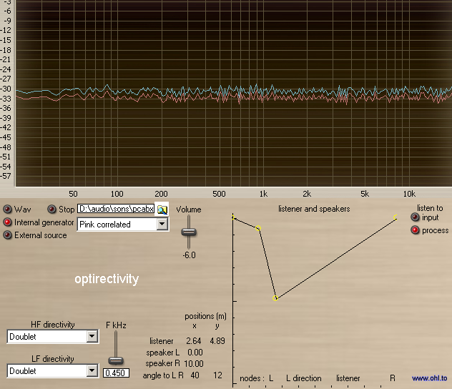Screen dimensions: 452x389
Task: Click the optirectivity title text
Action: pos(107,279)
